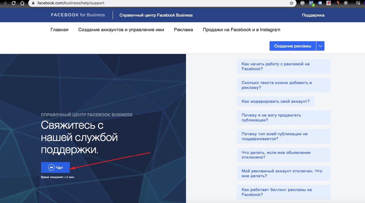Open Как работает биллинг рекламы question

[284, 192]
